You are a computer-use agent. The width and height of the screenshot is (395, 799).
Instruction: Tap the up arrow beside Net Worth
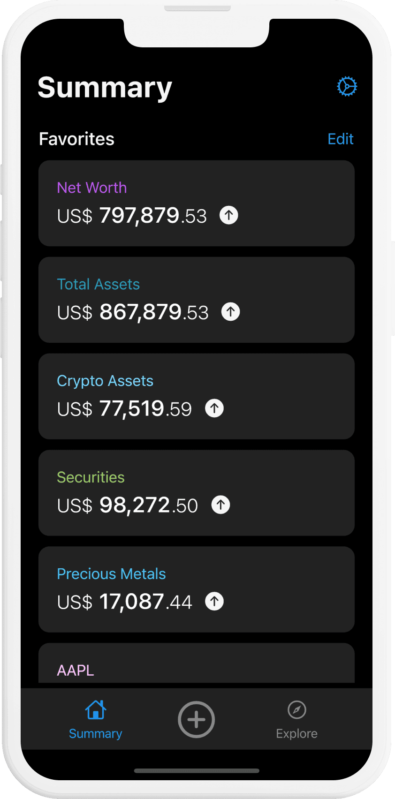point(229,215)
